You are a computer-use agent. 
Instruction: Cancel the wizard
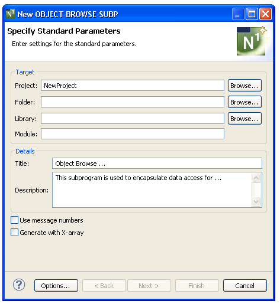(x=245, y=286)
